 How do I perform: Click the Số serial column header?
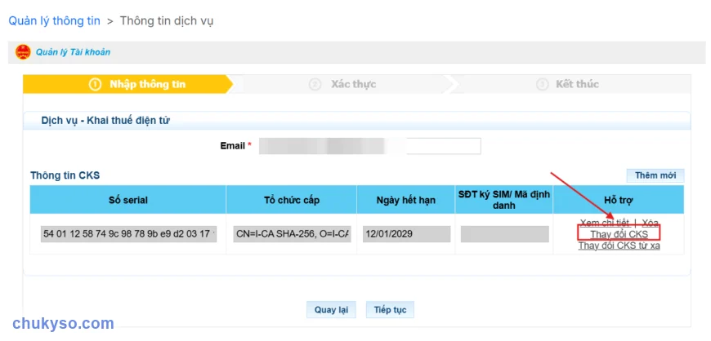point(128,200)
